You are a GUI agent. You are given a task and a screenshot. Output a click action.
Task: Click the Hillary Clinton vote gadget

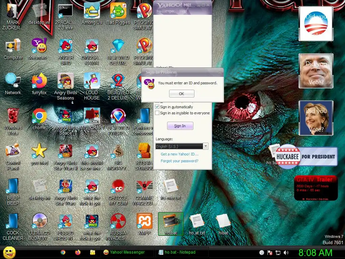[x=316, y=118]
